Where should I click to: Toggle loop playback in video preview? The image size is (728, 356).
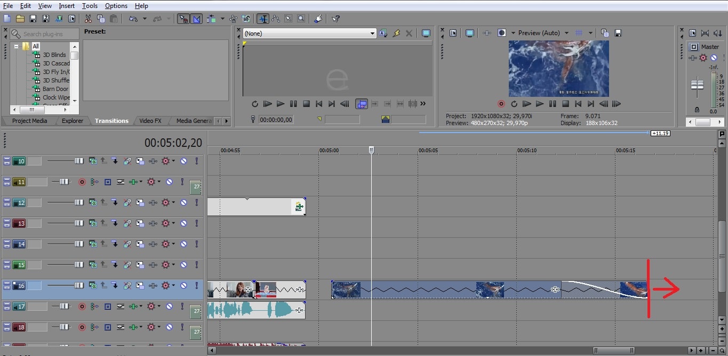(x=514, y=104)
